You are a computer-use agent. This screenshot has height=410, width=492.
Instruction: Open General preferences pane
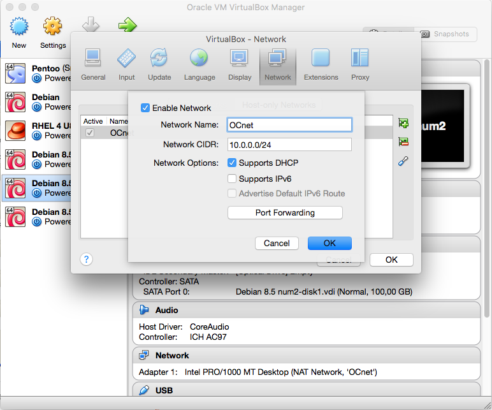(x=93, y=65)
